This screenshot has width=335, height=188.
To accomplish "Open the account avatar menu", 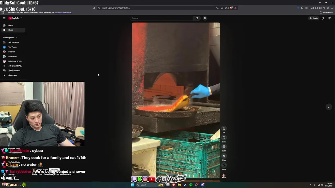I will 330,18.
